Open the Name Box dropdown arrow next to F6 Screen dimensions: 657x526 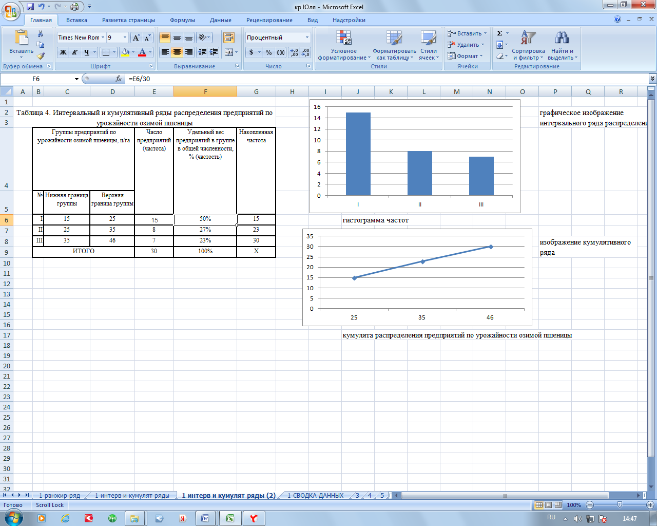pyautogui.click(x=76, y=79)
